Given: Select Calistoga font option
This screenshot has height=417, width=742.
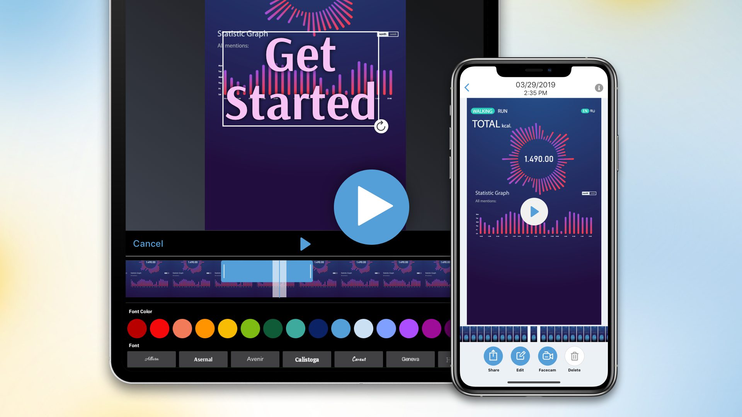Looking at the screenshot, I should click(x=306, y=359).
